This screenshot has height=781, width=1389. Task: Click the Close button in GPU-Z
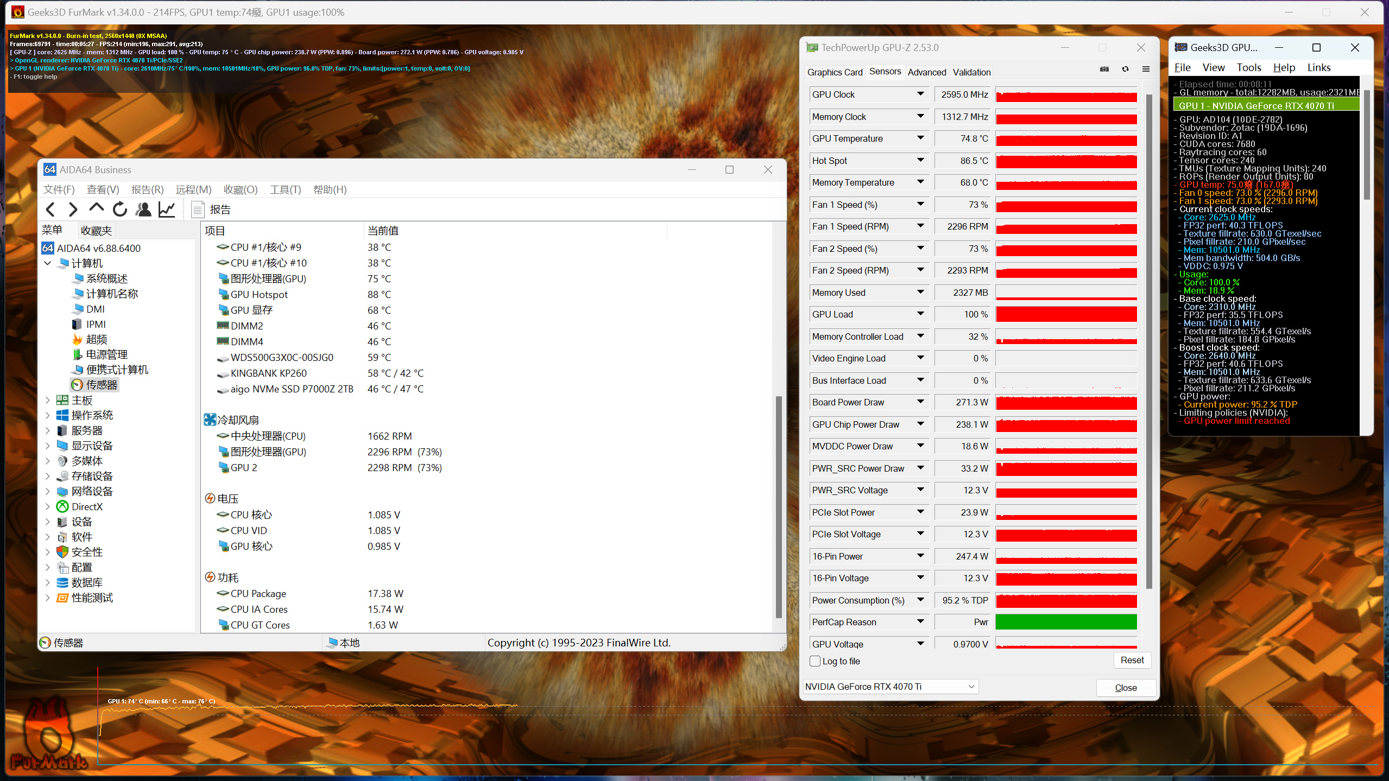pyautogui.click(x=1126, y=687)
